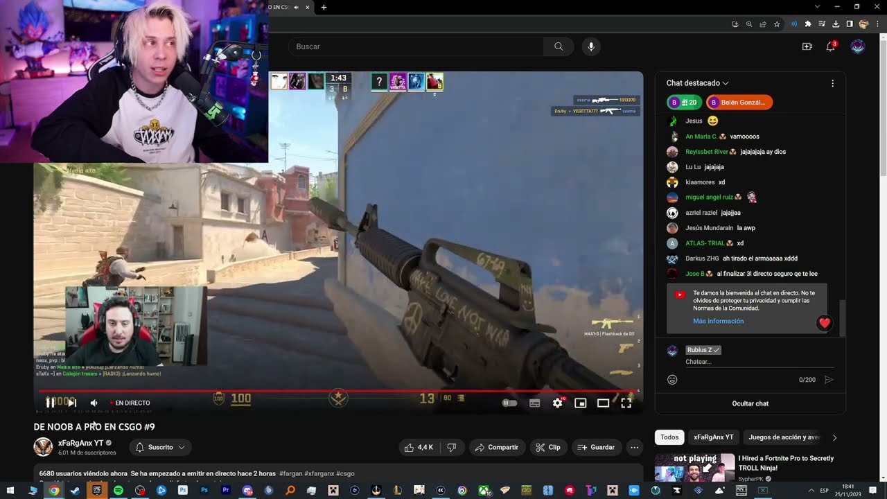This screenshot has width=887, height=499.
Task: Open Steam from the taskbar
Action: [75, 490]
